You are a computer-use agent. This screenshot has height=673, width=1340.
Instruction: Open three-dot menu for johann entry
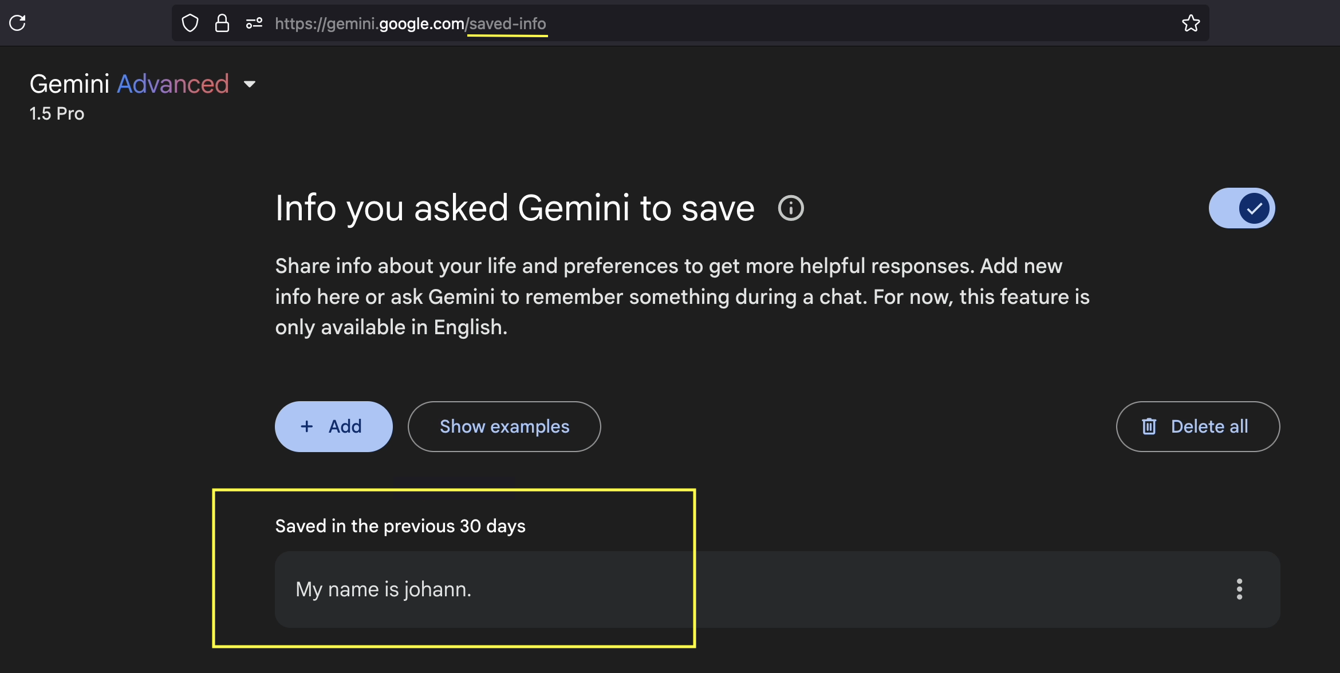tap(1239, 589)
